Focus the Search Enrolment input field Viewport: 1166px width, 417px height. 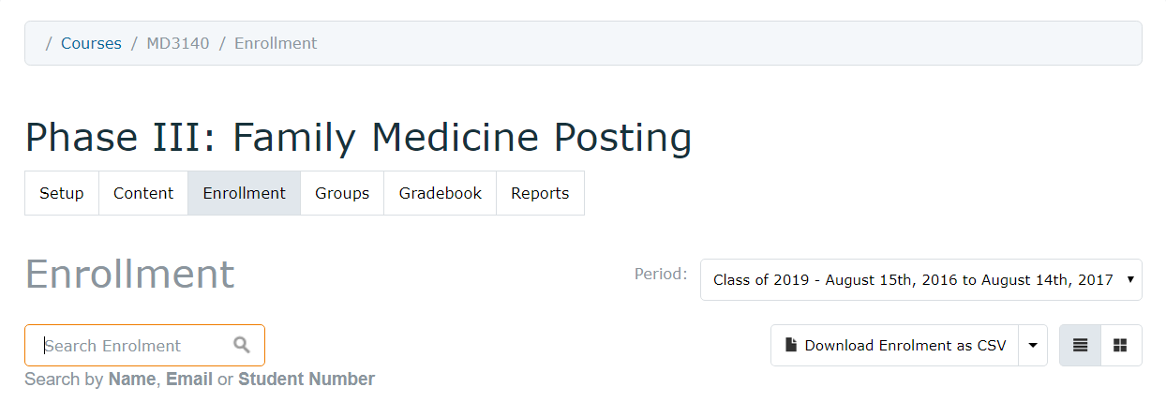click(144, 345)
